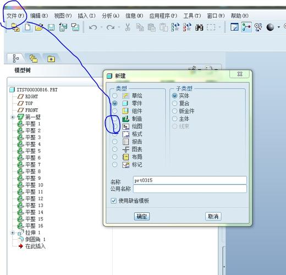Open the 分析(A) menu
The width and height of the screenshot is (286, 275).
tap(111, 16)
